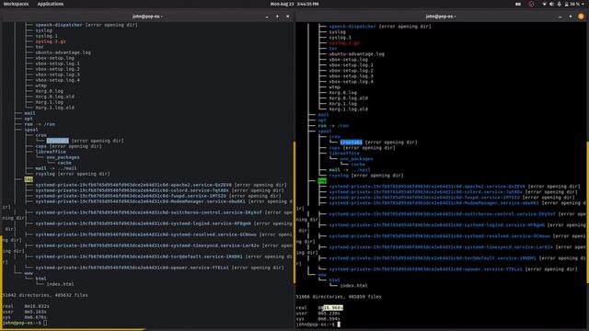Click the window tiling icon in the system tray

tap(518, 4)
